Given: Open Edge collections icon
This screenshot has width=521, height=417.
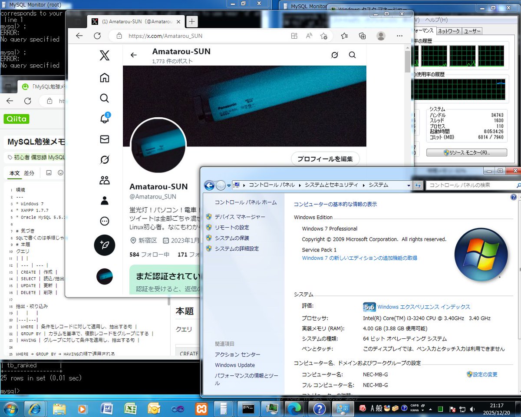Looking at the screenshot, I should (363, 36).
